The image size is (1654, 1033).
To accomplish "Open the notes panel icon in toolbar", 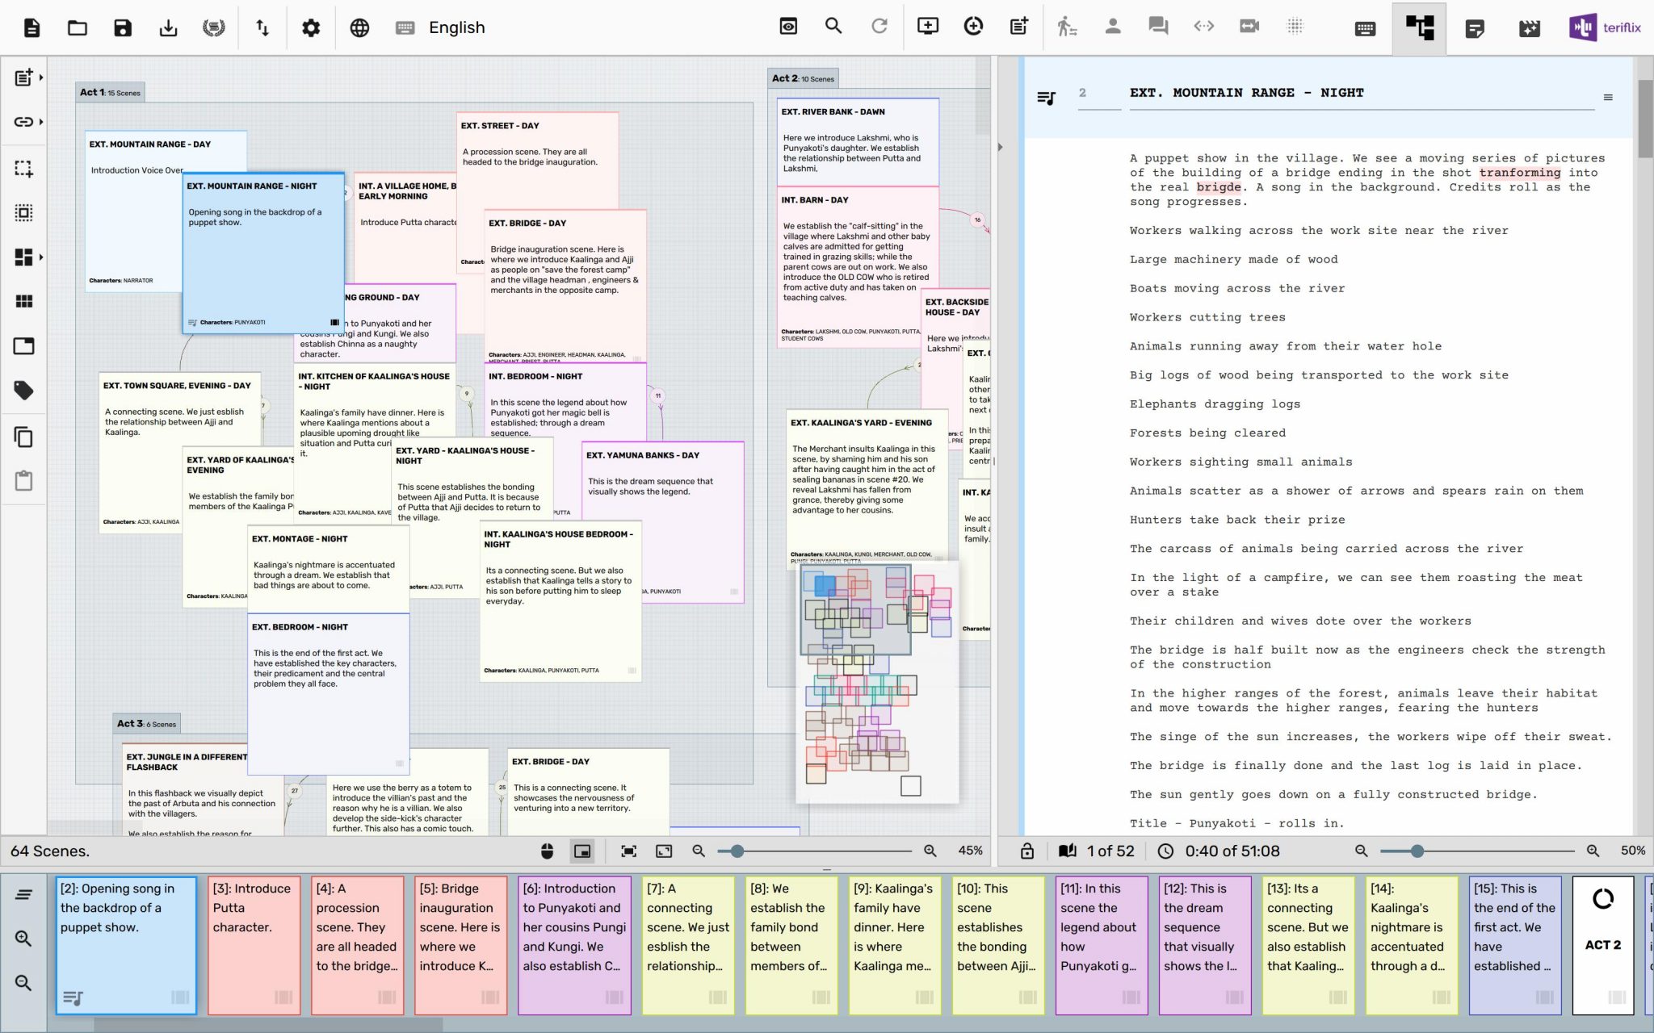I will coord(1476,27).
